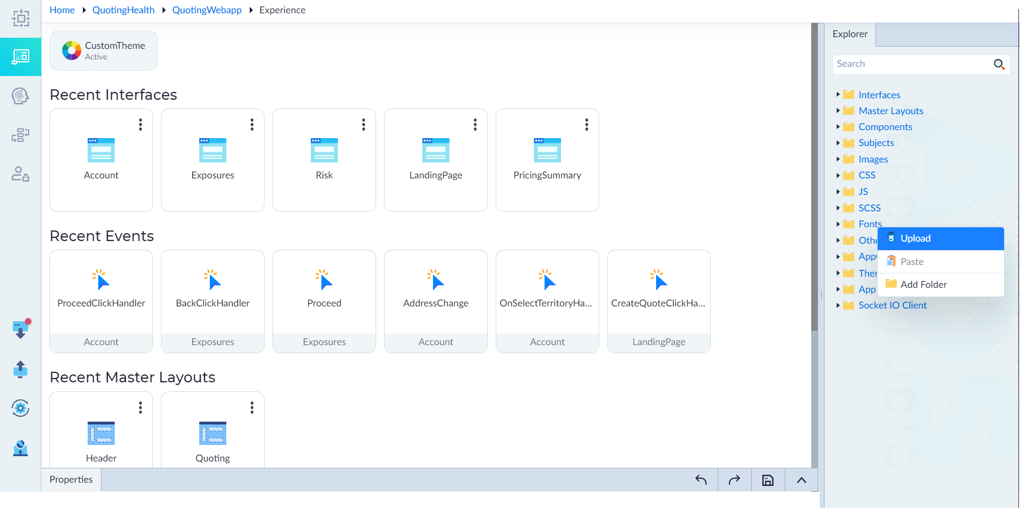Image resolution: width=1020 pixels, height=513 pixels.
Task: Open the user security sidebar icon
Action: click(x=20, y=174)
